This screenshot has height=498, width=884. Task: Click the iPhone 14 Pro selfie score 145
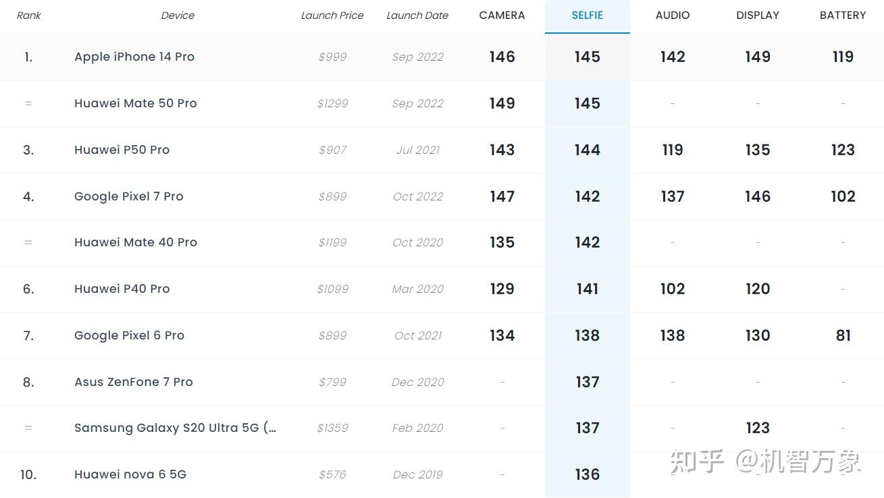pos(587,57)
